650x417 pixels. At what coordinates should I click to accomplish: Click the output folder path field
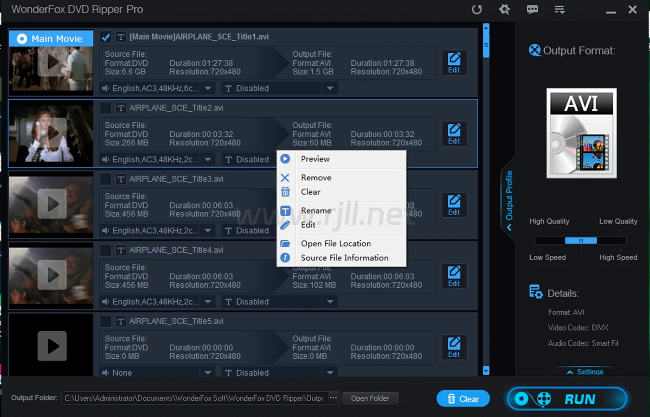click(x=194, y=398)
